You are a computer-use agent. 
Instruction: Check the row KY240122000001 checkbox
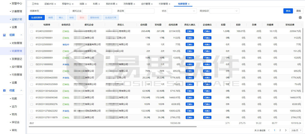(32, 31)
